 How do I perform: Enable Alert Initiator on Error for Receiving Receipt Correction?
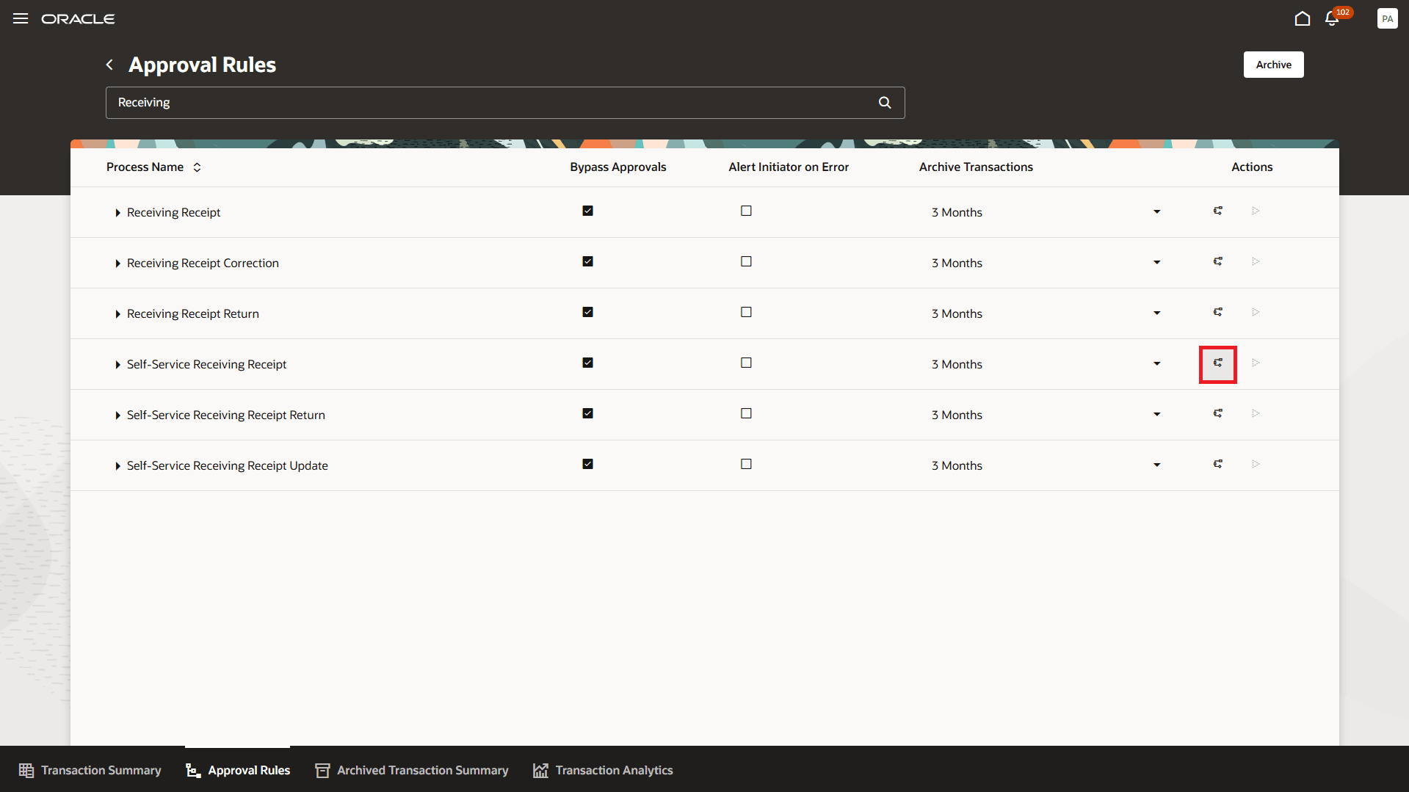point(746,261)
